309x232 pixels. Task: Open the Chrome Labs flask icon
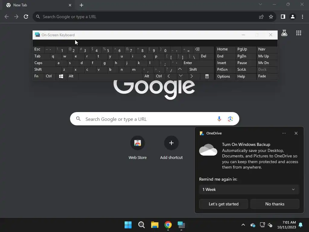[284, 33]
